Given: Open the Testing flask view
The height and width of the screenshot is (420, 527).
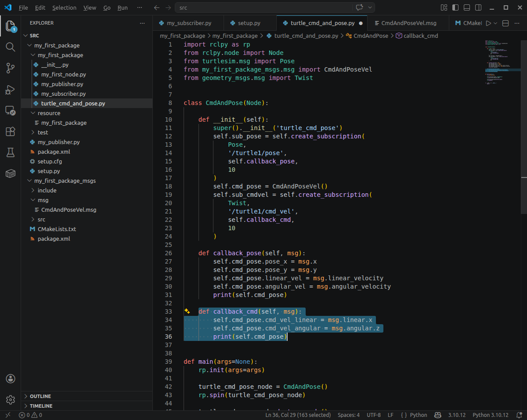Looking at the screenshot, I should point(11,152).
